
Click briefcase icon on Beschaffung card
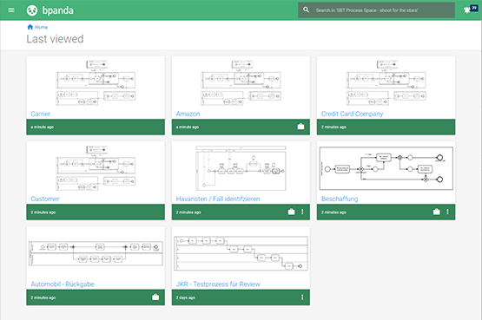pyautogui.click(x=437, y=212)
